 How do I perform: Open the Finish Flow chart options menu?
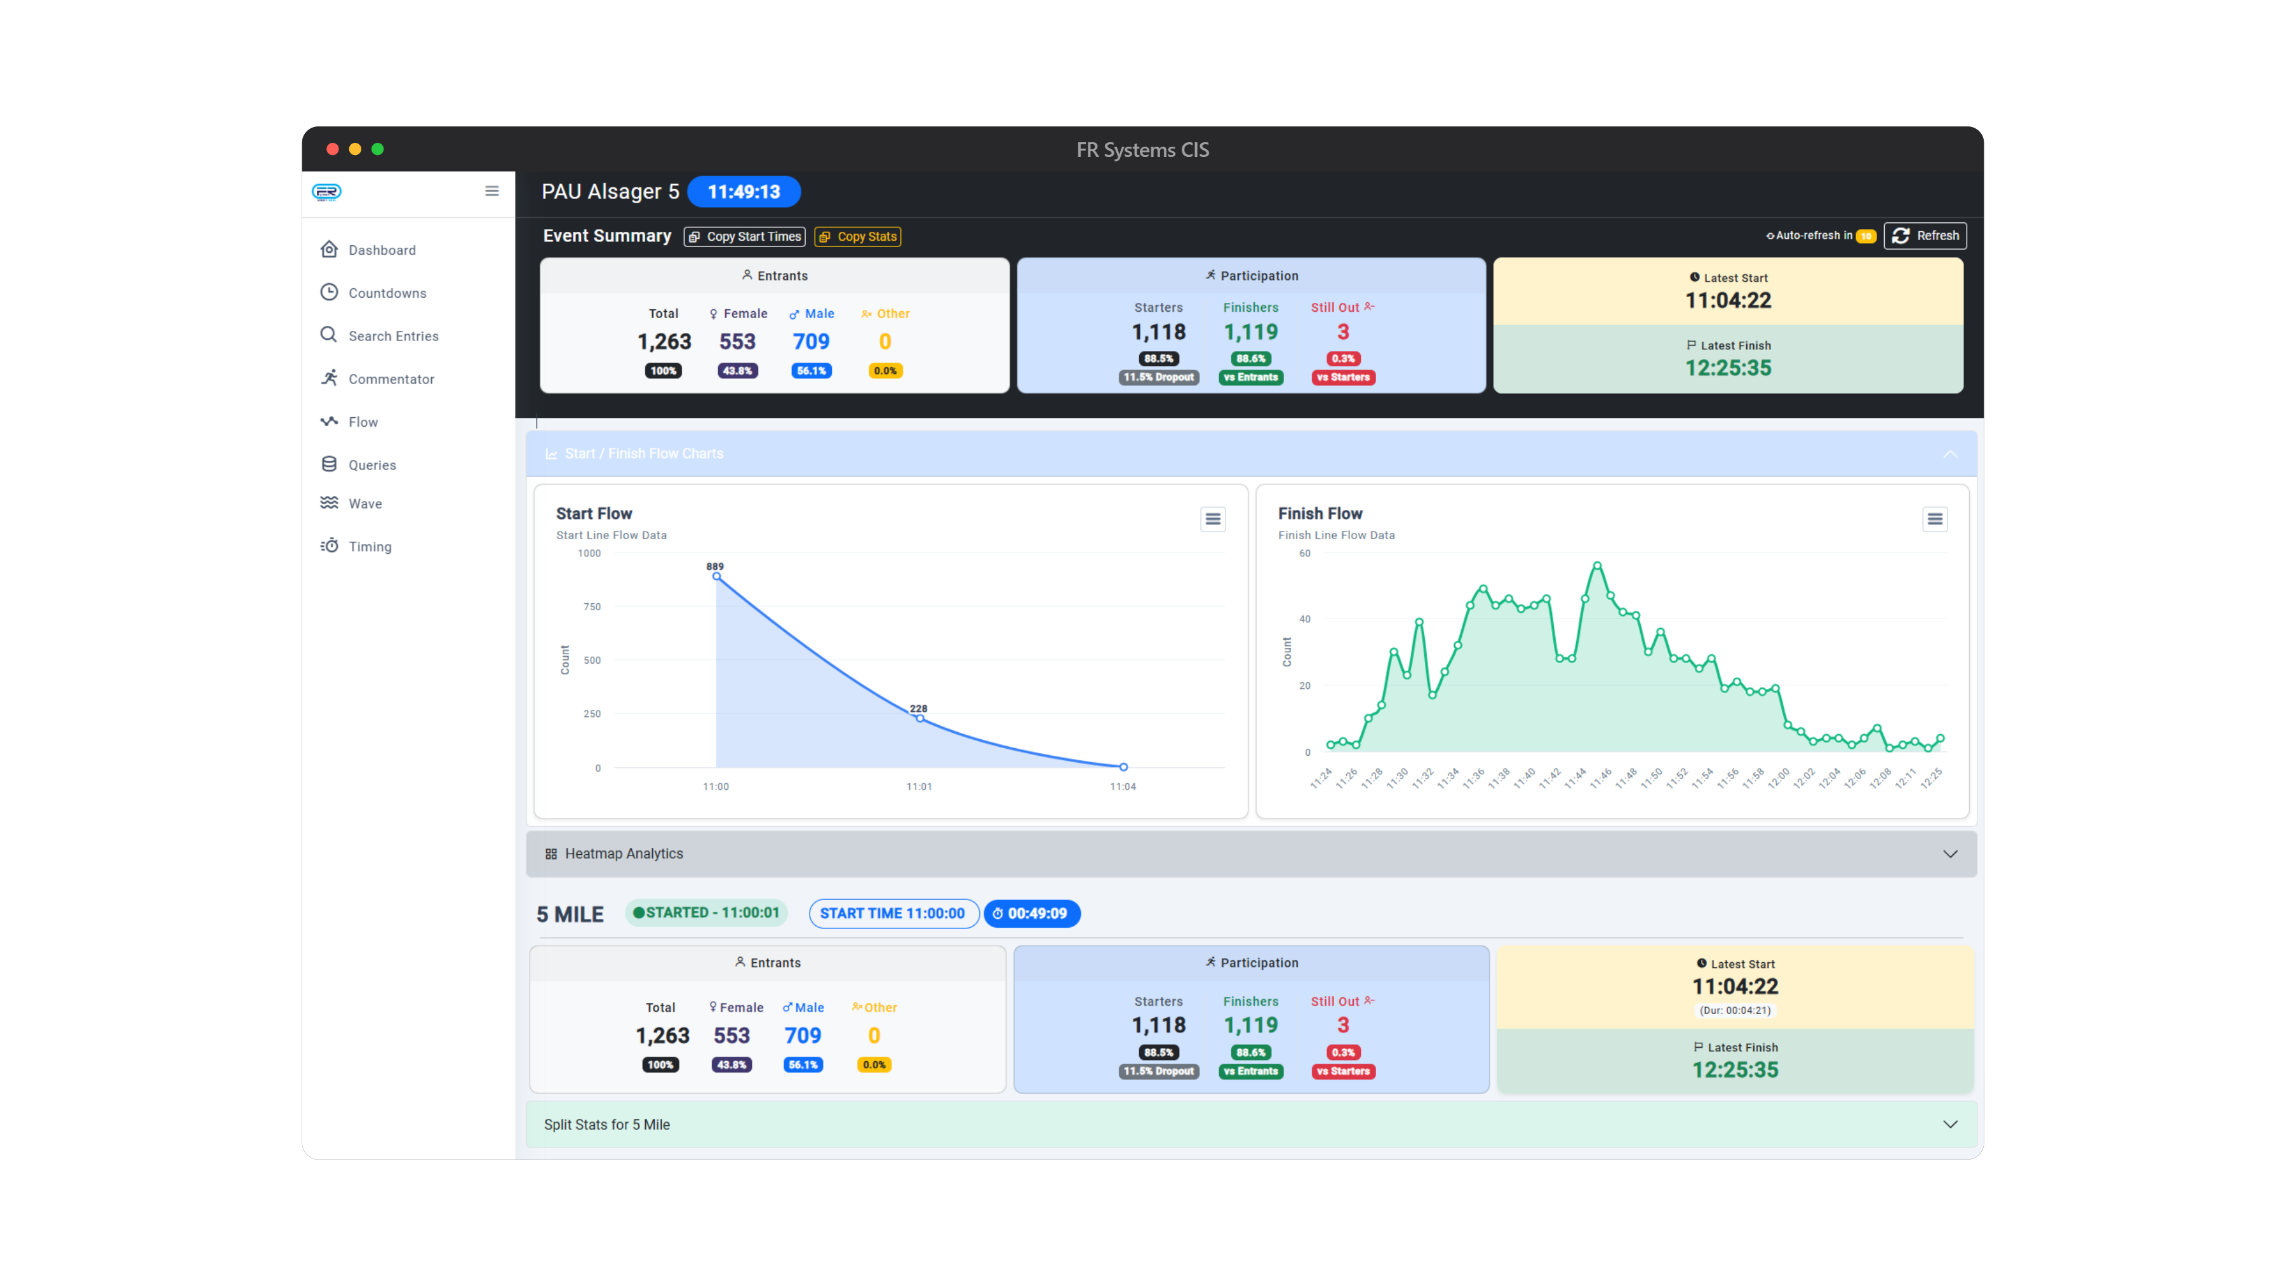1935,518
